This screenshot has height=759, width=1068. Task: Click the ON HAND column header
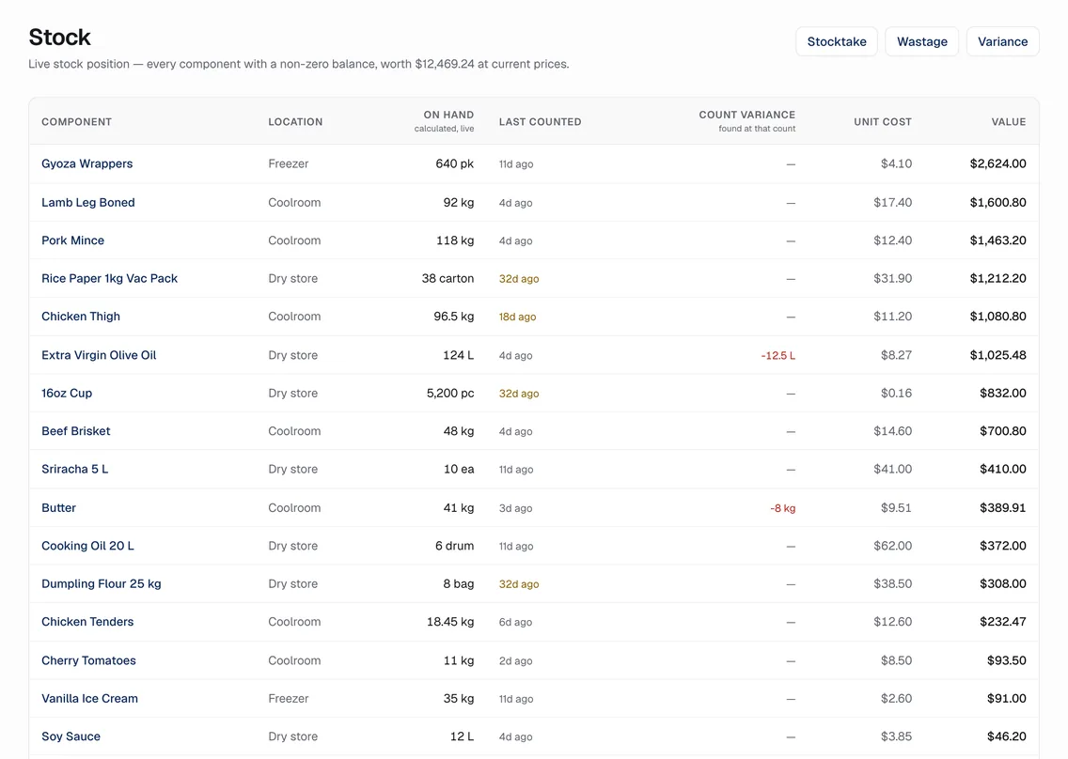click(448, 115)
